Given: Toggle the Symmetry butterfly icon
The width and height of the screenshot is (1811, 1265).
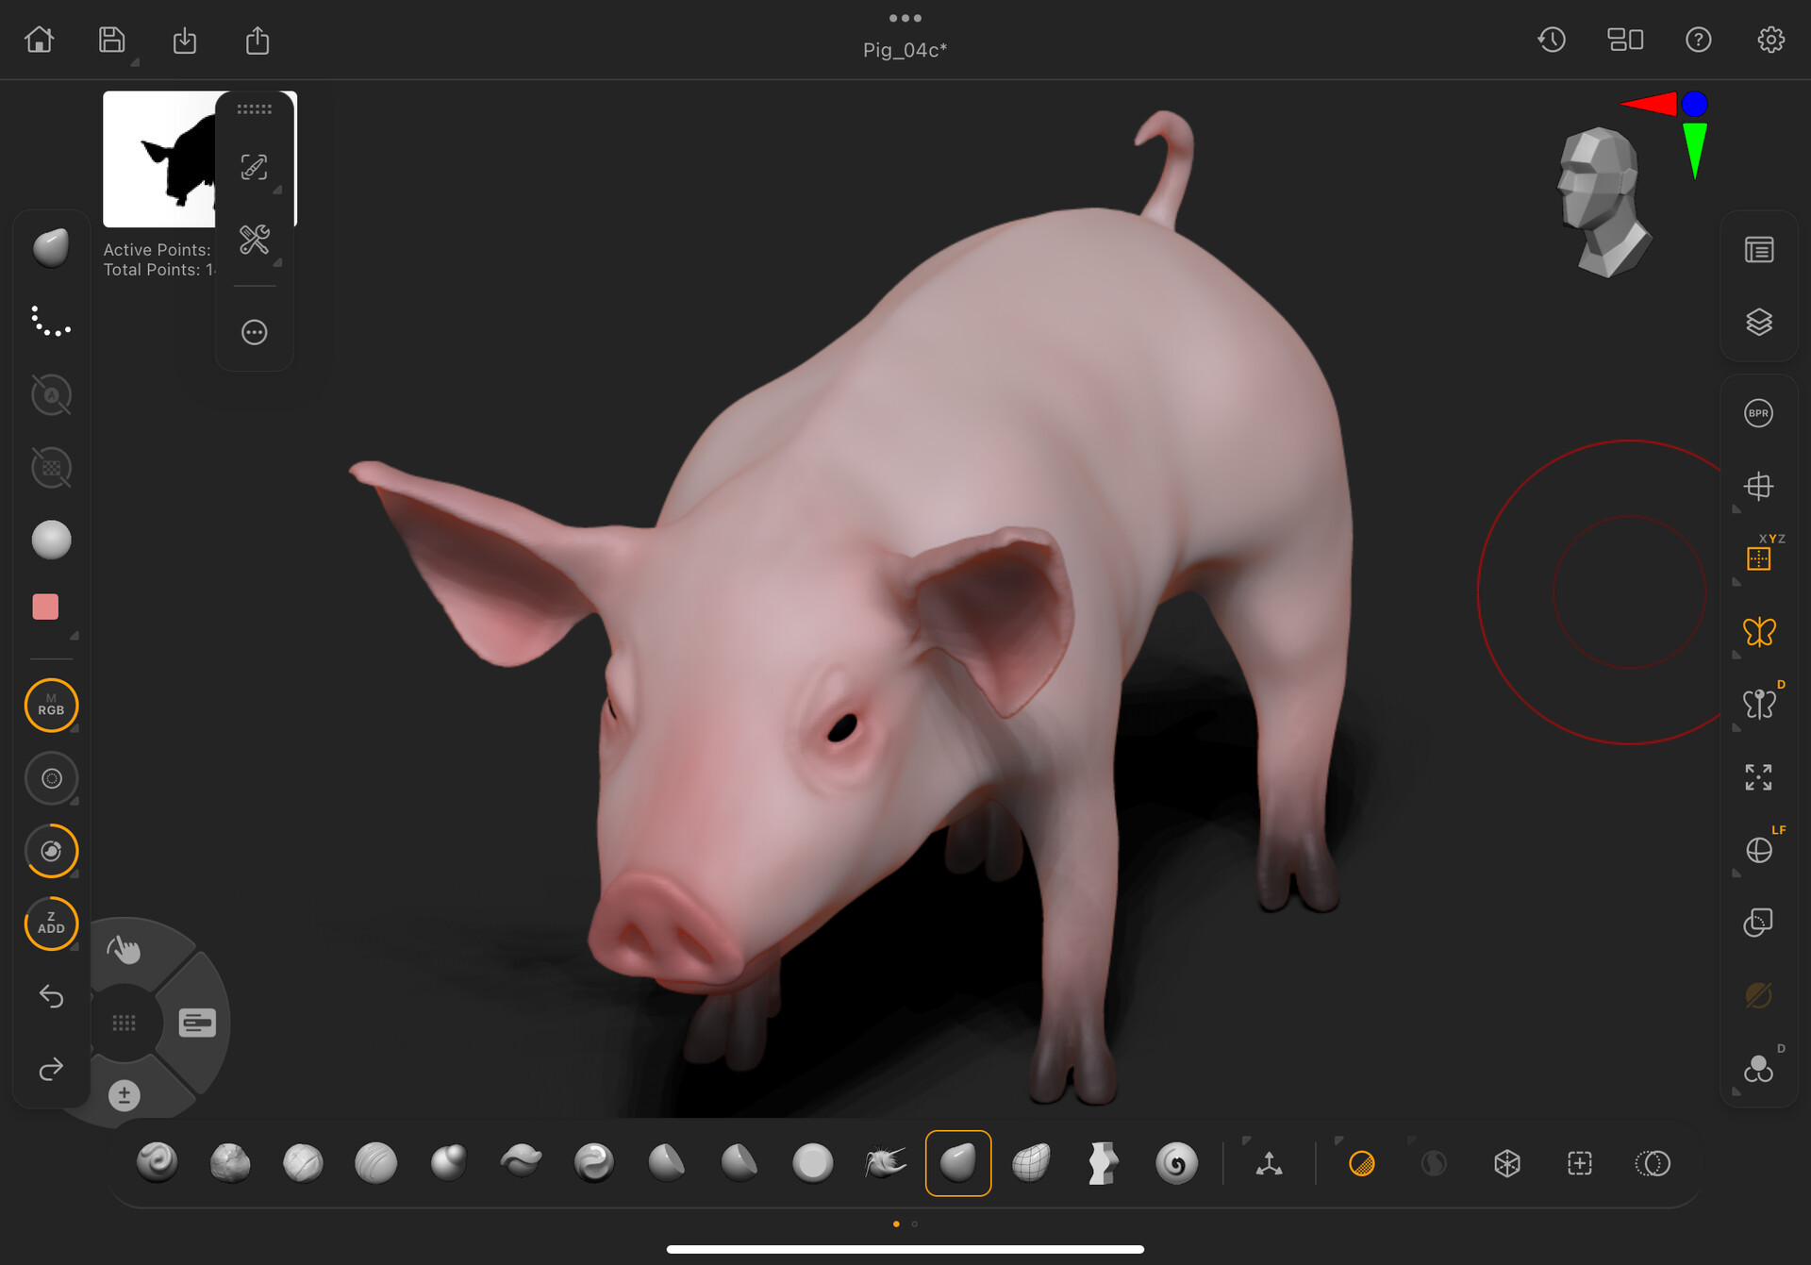Looking at the screenshot, I should tap(1759, 633).
